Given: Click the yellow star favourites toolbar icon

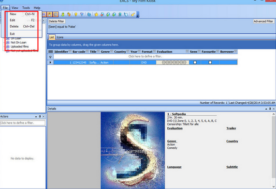Looking at the screenshot, I should coord(96,15).
